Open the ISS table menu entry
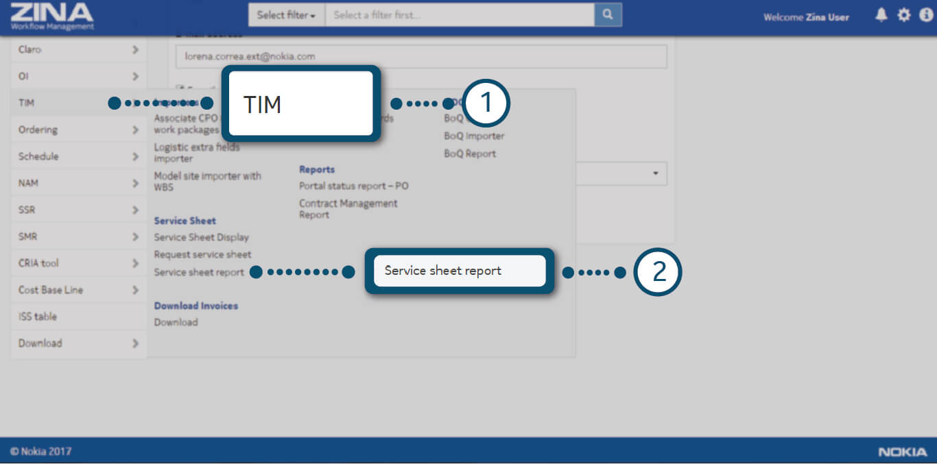The height and width of the screenshot is (464, 937). [x=78, y=317]
